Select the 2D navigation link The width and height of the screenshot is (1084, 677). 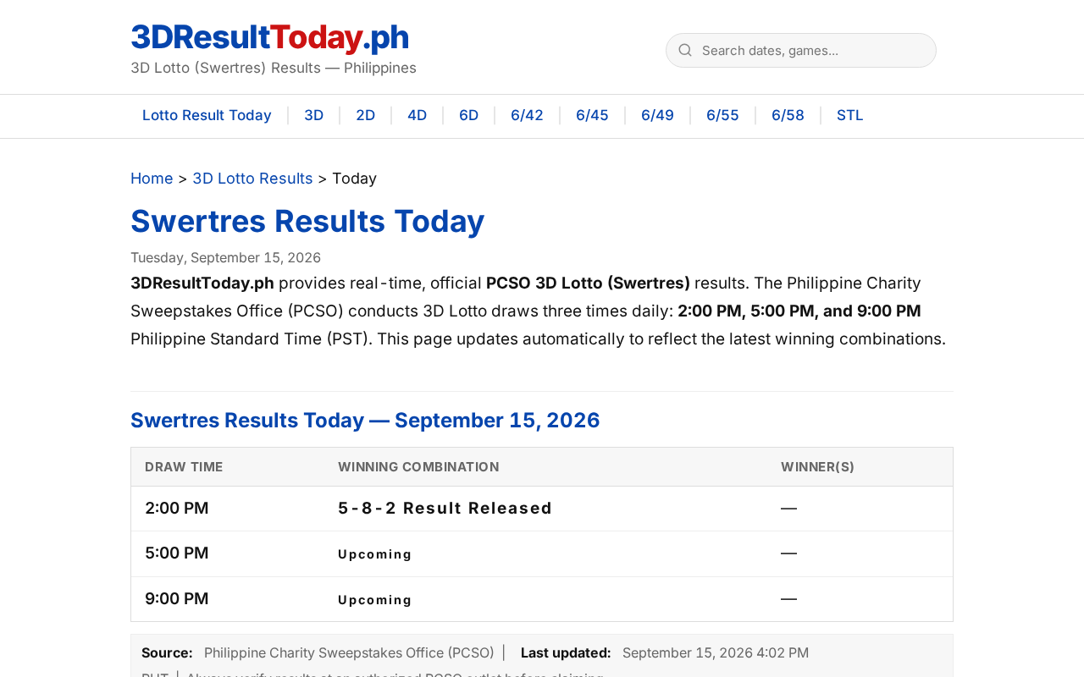pyautogui.click(x=366, y=115)
